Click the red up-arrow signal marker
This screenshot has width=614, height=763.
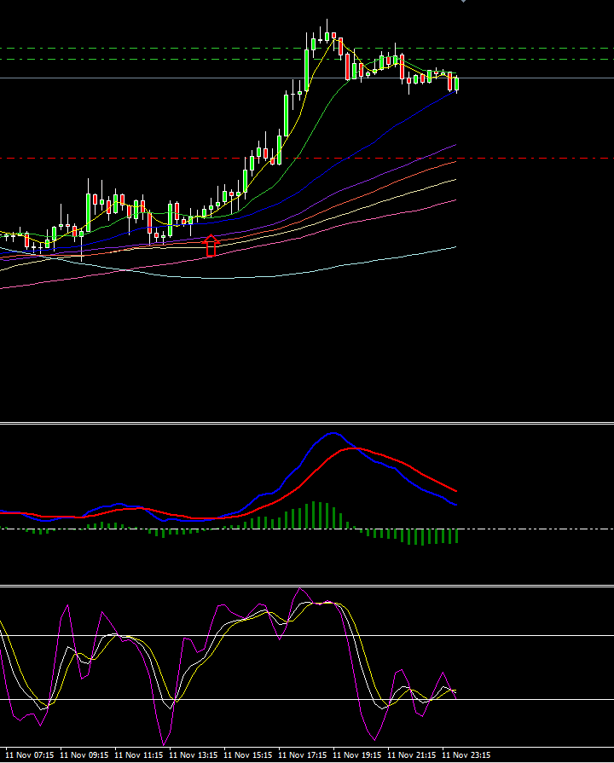coord(211,246)
